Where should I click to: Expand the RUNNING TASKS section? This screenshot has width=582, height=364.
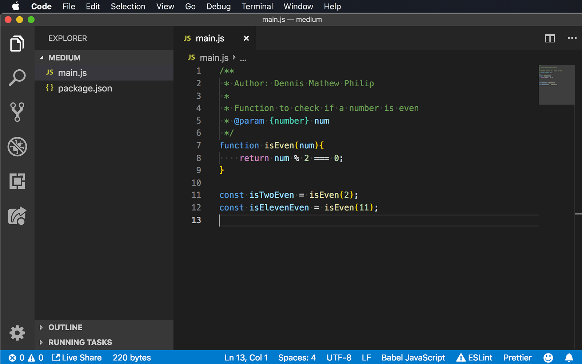click(41, 342)
